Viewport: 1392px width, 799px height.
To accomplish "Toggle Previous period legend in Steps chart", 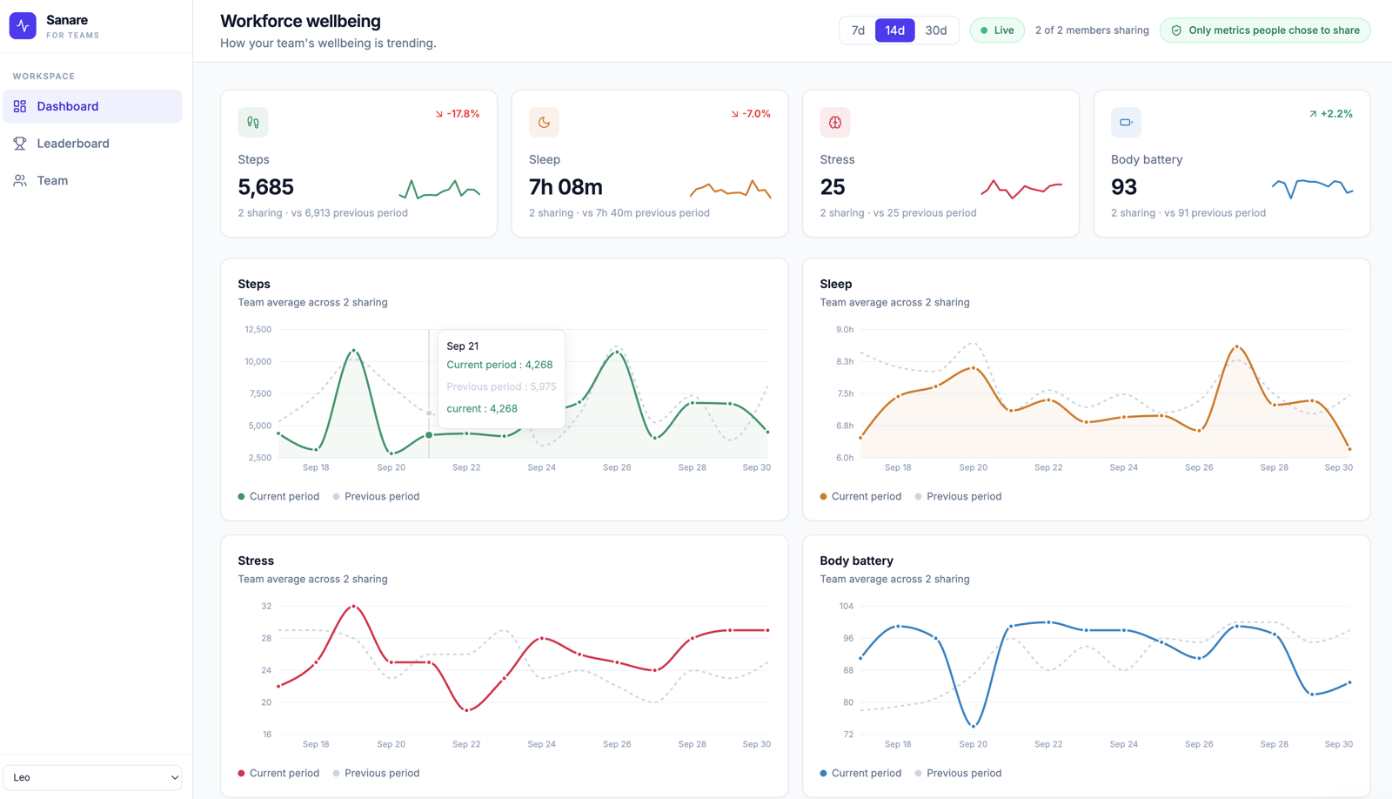I will pyautogui.click(x=376, y=496).
